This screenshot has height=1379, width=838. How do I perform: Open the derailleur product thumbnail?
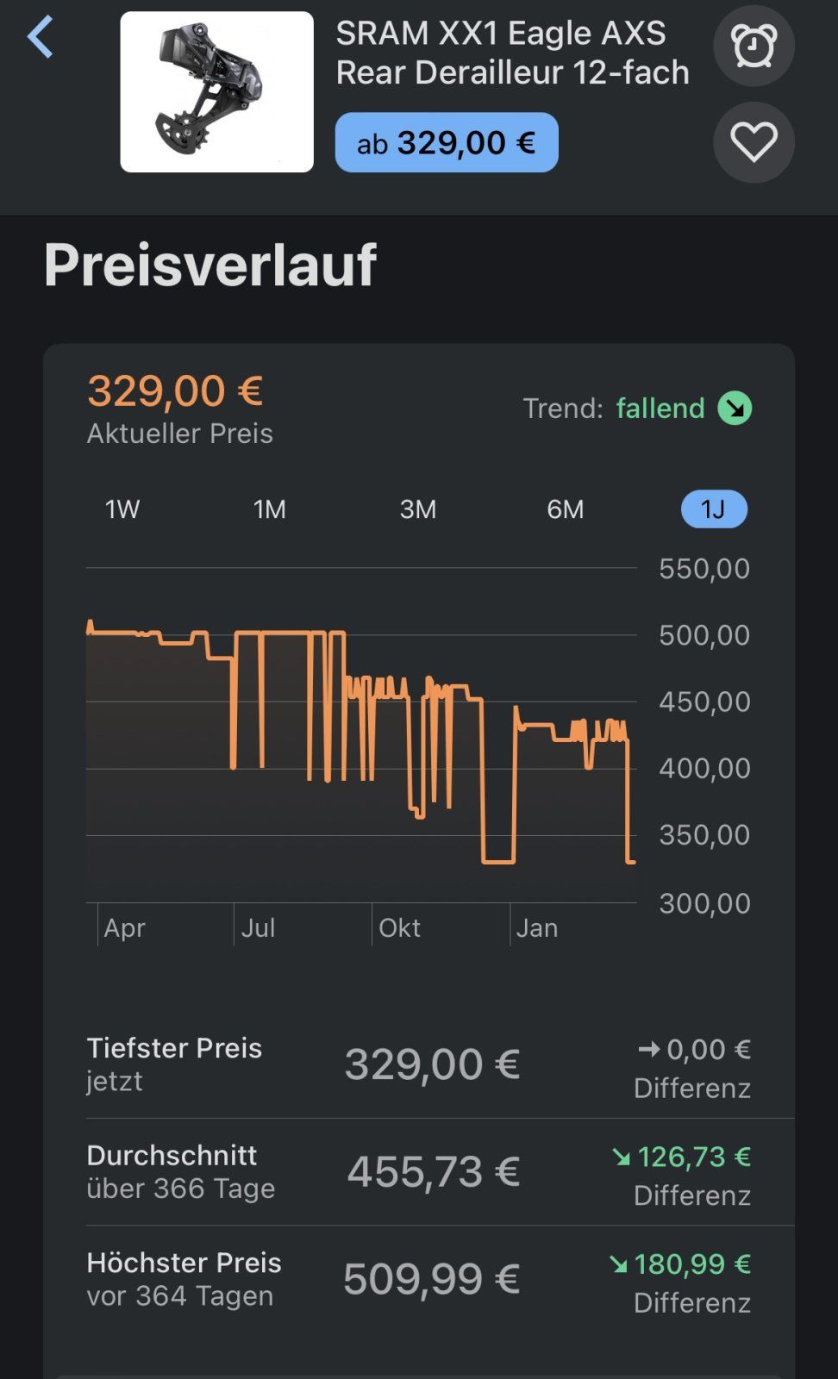(216, 92)
